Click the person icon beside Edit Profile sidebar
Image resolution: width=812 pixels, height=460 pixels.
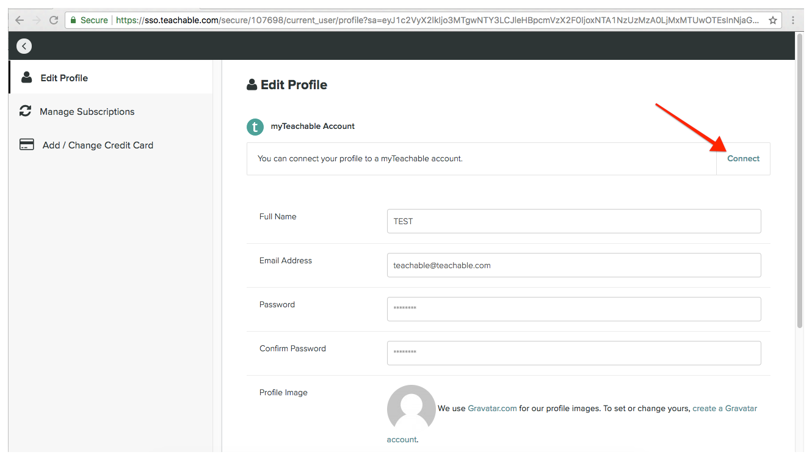coord(26,77)
